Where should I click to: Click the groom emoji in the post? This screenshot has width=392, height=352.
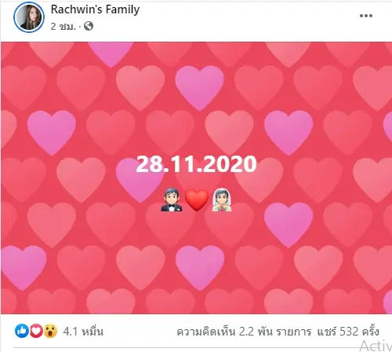tap(172, 200)
